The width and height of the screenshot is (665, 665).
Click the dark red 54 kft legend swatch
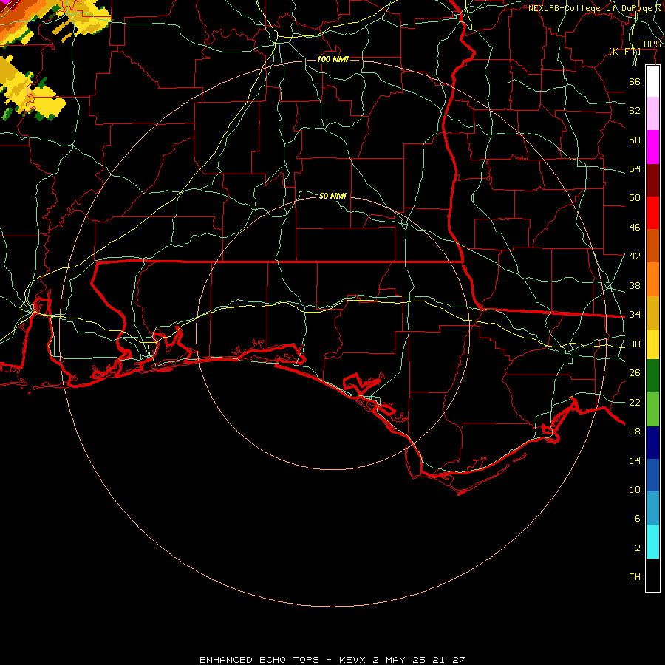click(652, 180)
